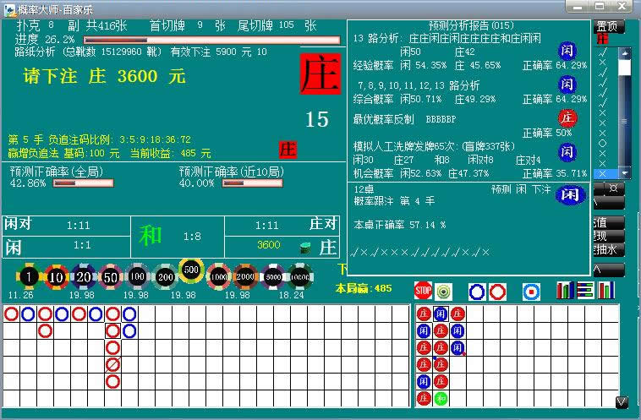
Task: Pick the 10 value chip
Action: tap(57, 275)
